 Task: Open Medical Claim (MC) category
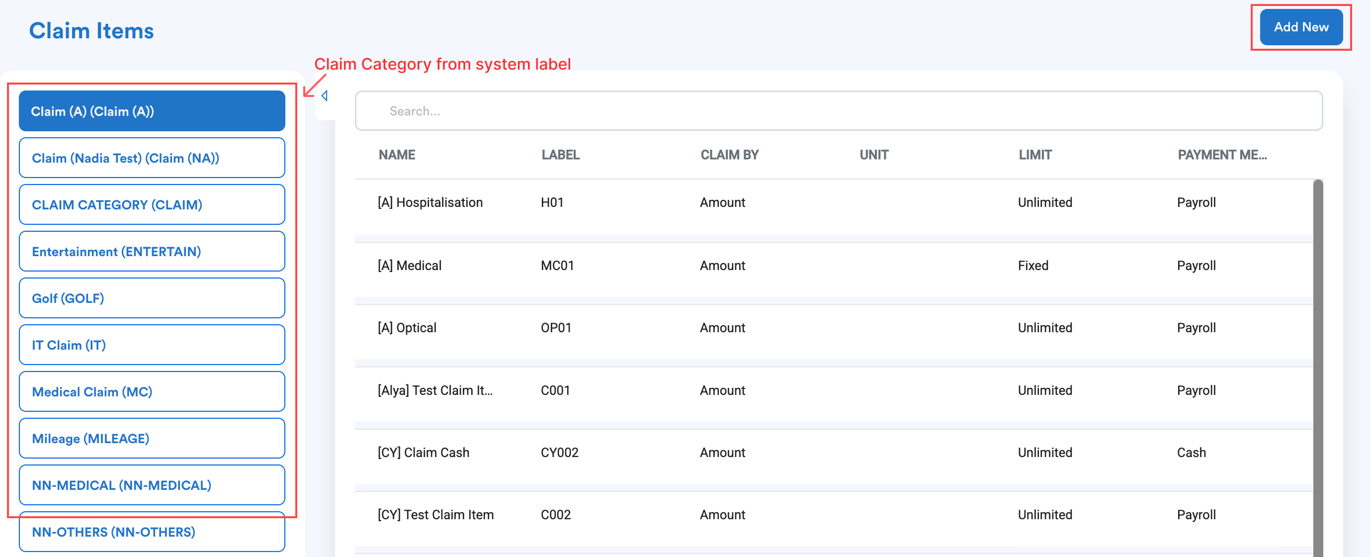pyautogui.click(x=152, y=392)
